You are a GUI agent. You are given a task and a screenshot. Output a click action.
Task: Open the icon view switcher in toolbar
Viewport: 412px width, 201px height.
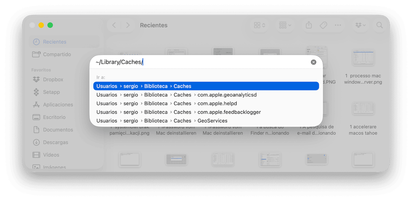click(x=260, y=25)
